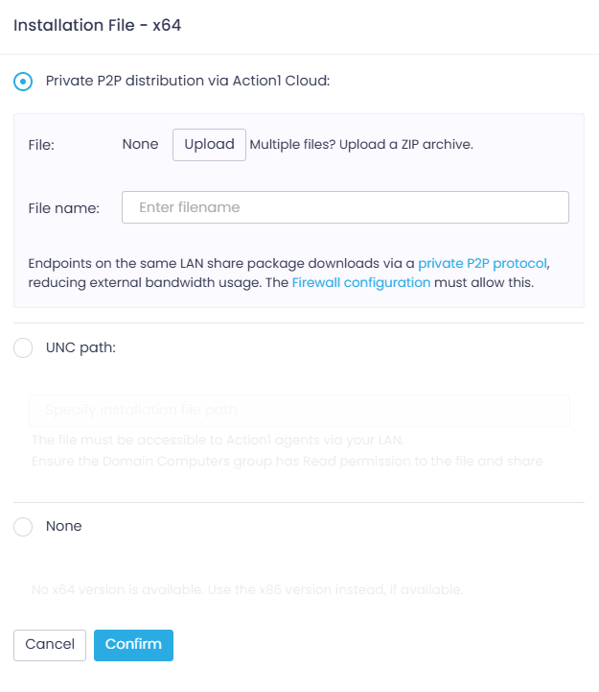Click the No x64 version available note
Viewport: 599px width, 692px height.
[247, 589]
